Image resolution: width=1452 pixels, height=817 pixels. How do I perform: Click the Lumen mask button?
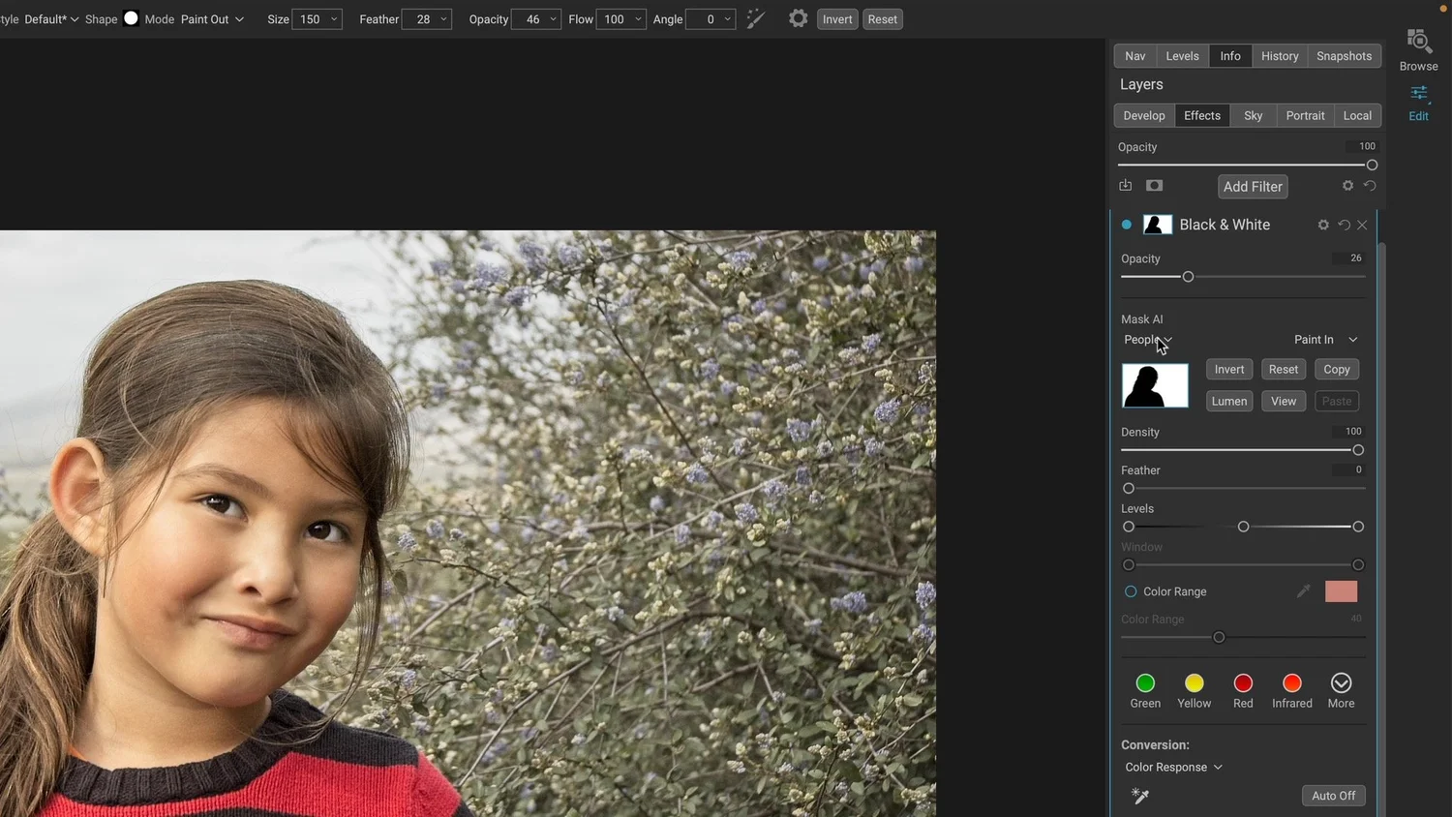[1228, 401]
